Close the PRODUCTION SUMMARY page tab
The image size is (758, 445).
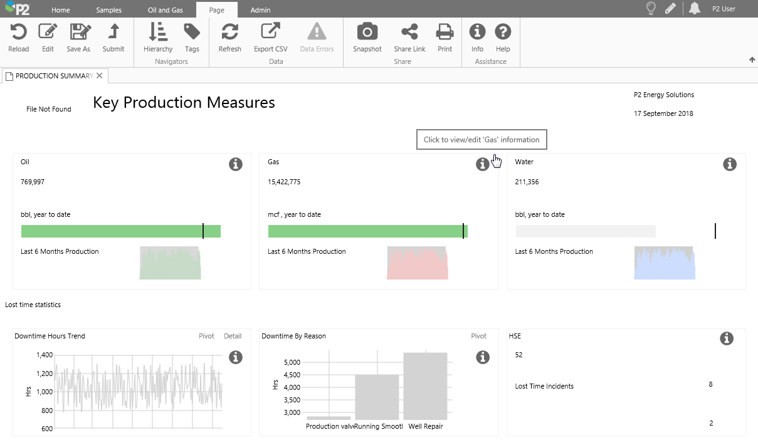pyautogui.click(x=100, y=76)
